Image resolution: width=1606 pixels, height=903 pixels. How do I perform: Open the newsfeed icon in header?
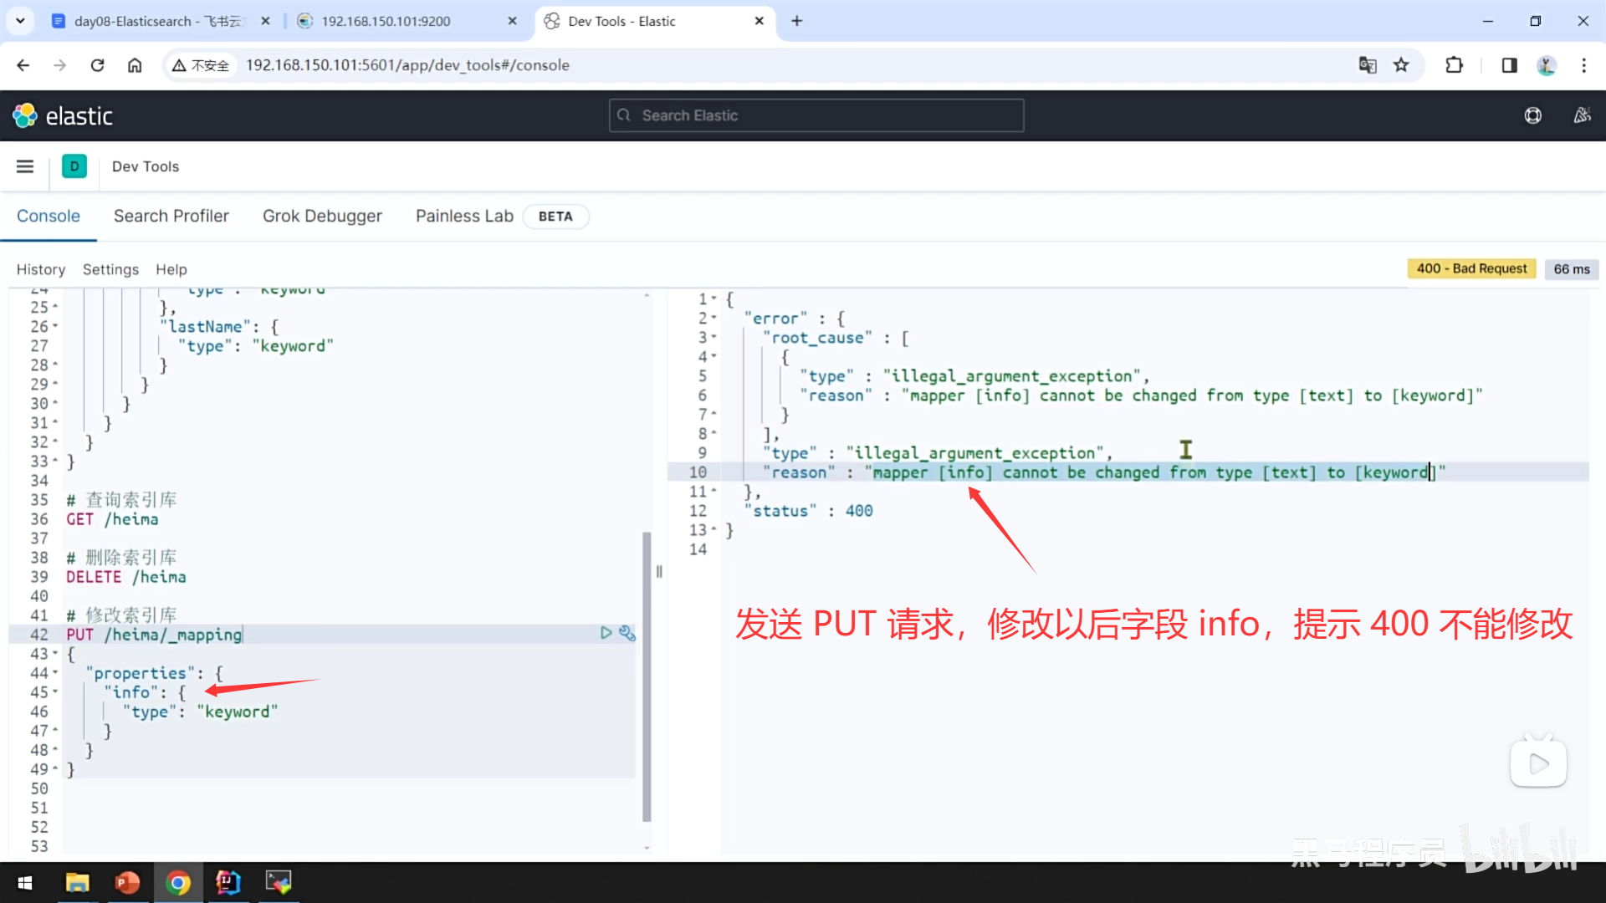click(1582, 115)
